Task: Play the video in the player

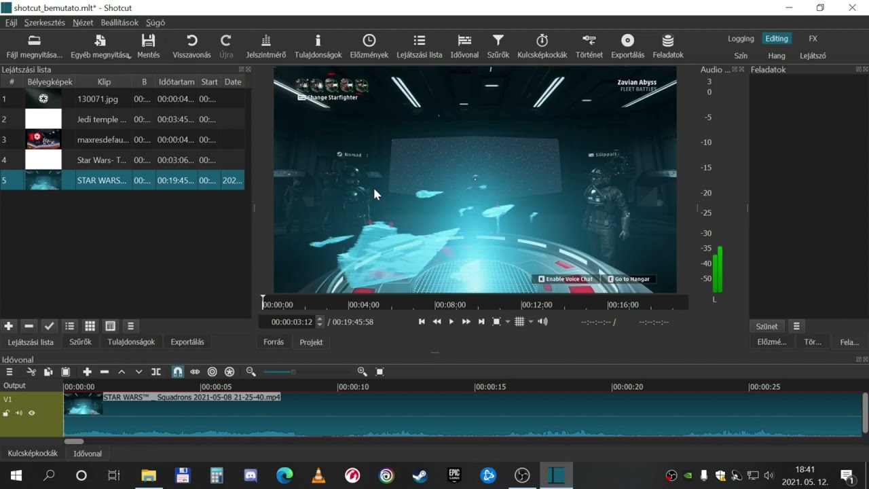Action: coord(451,321)
